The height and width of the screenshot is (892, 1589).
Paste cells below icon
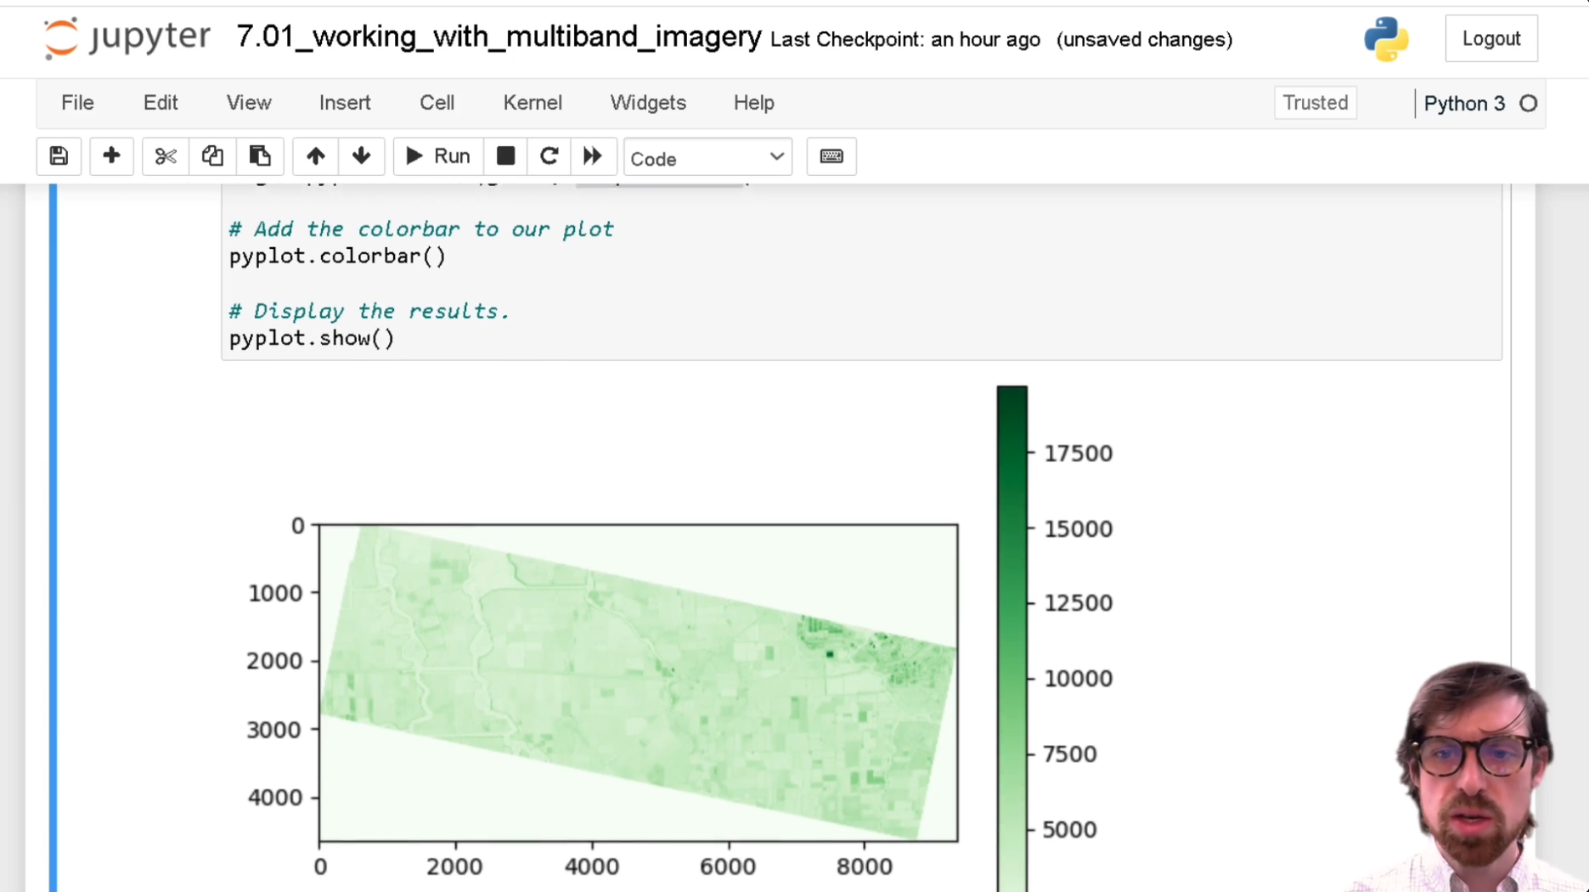pos(260,156)
